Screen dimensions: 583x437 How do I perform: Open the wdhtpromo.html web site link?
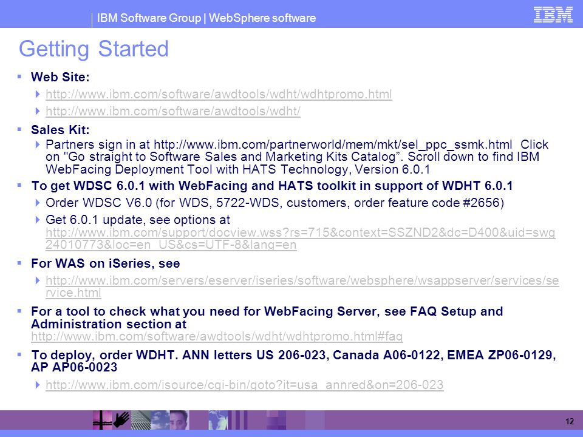pos(219,94)
